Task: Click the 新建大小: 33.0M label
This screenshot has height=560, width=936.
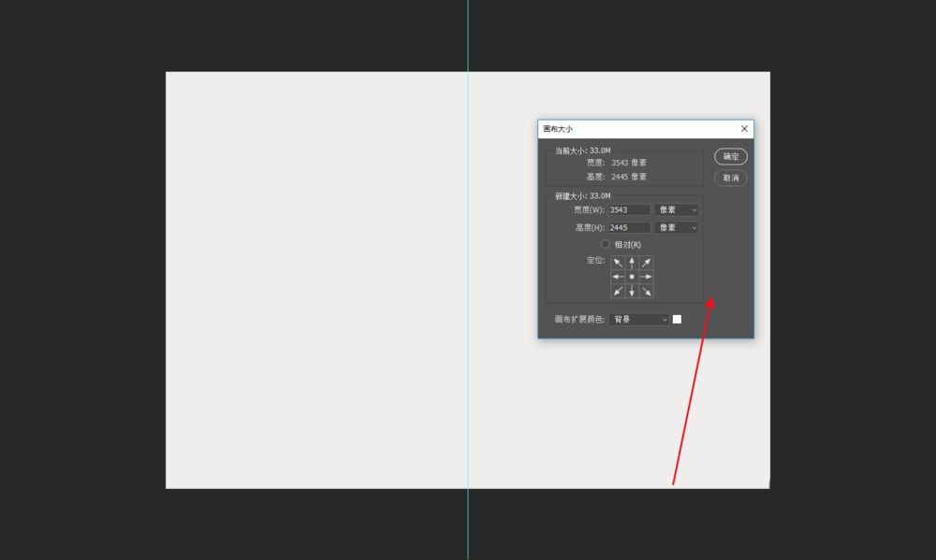Action: pos(582,196)
